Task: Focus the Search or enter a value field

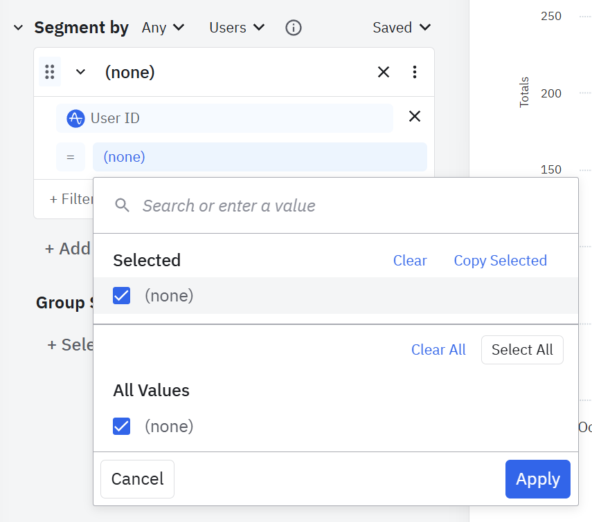Action: click(x=346, y=205)
